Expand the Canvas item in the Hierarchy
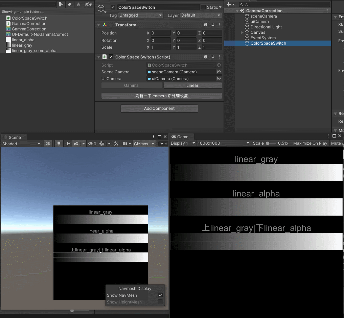Screen dimensions: 344x318 pos(242,32)
